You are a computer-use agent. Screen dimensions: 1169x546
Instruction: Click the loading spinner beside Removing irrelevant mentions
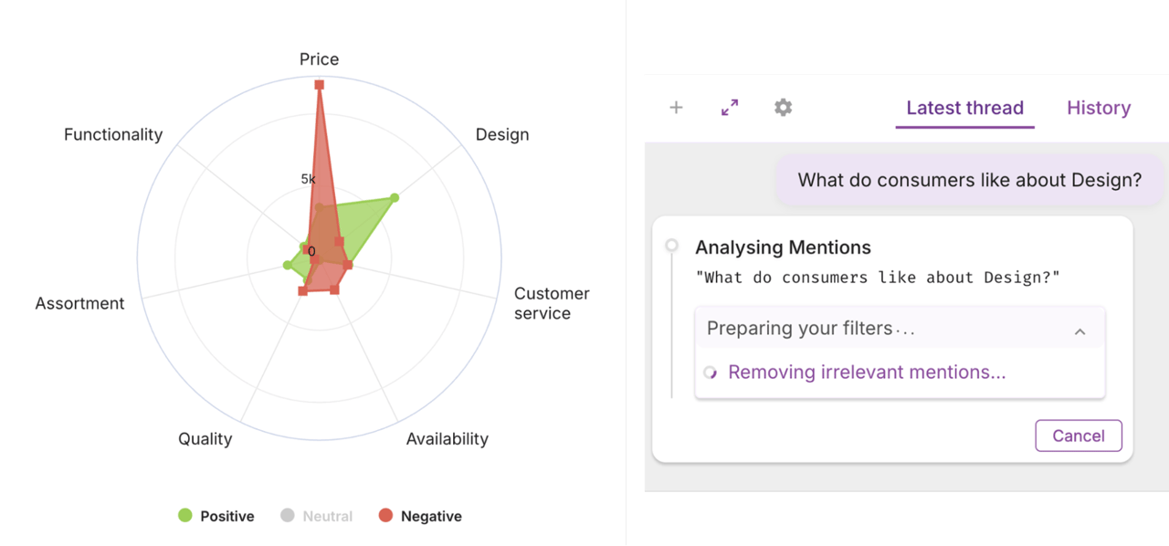[x=711, y=373]
